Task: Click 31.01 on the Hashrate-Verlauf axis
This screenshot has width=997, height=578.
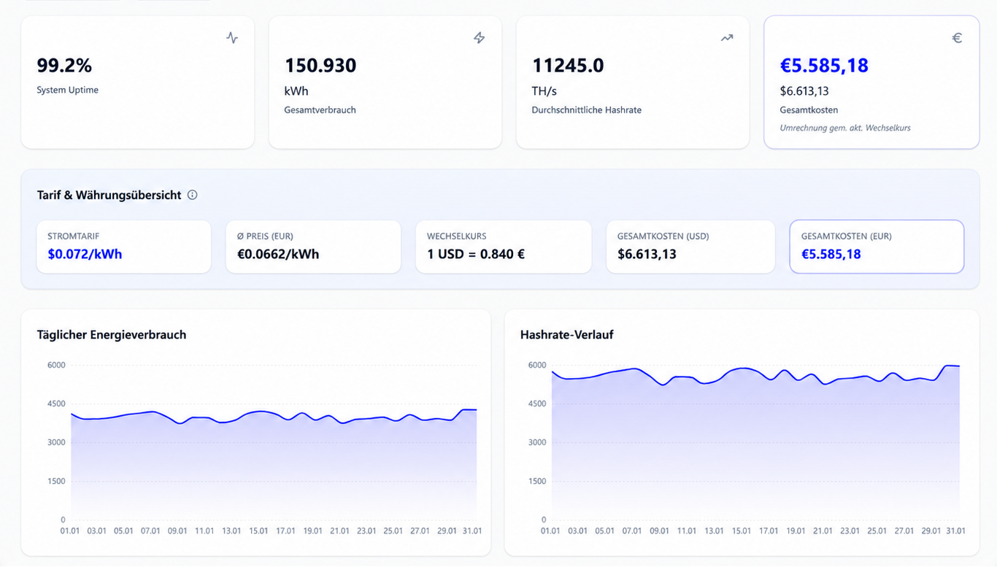Action: click(955, 531)
